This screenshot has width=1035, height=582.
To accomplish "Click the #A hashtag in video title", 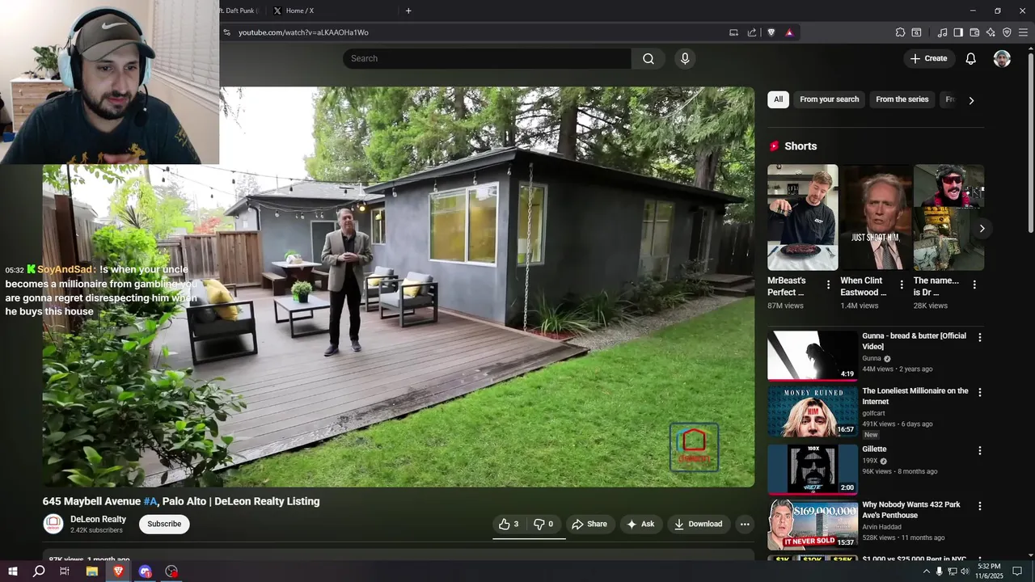I will click(x=150, y=501).
